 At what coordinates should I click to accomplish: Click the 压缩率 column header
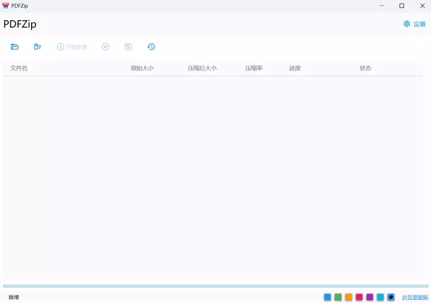[254, 68]
